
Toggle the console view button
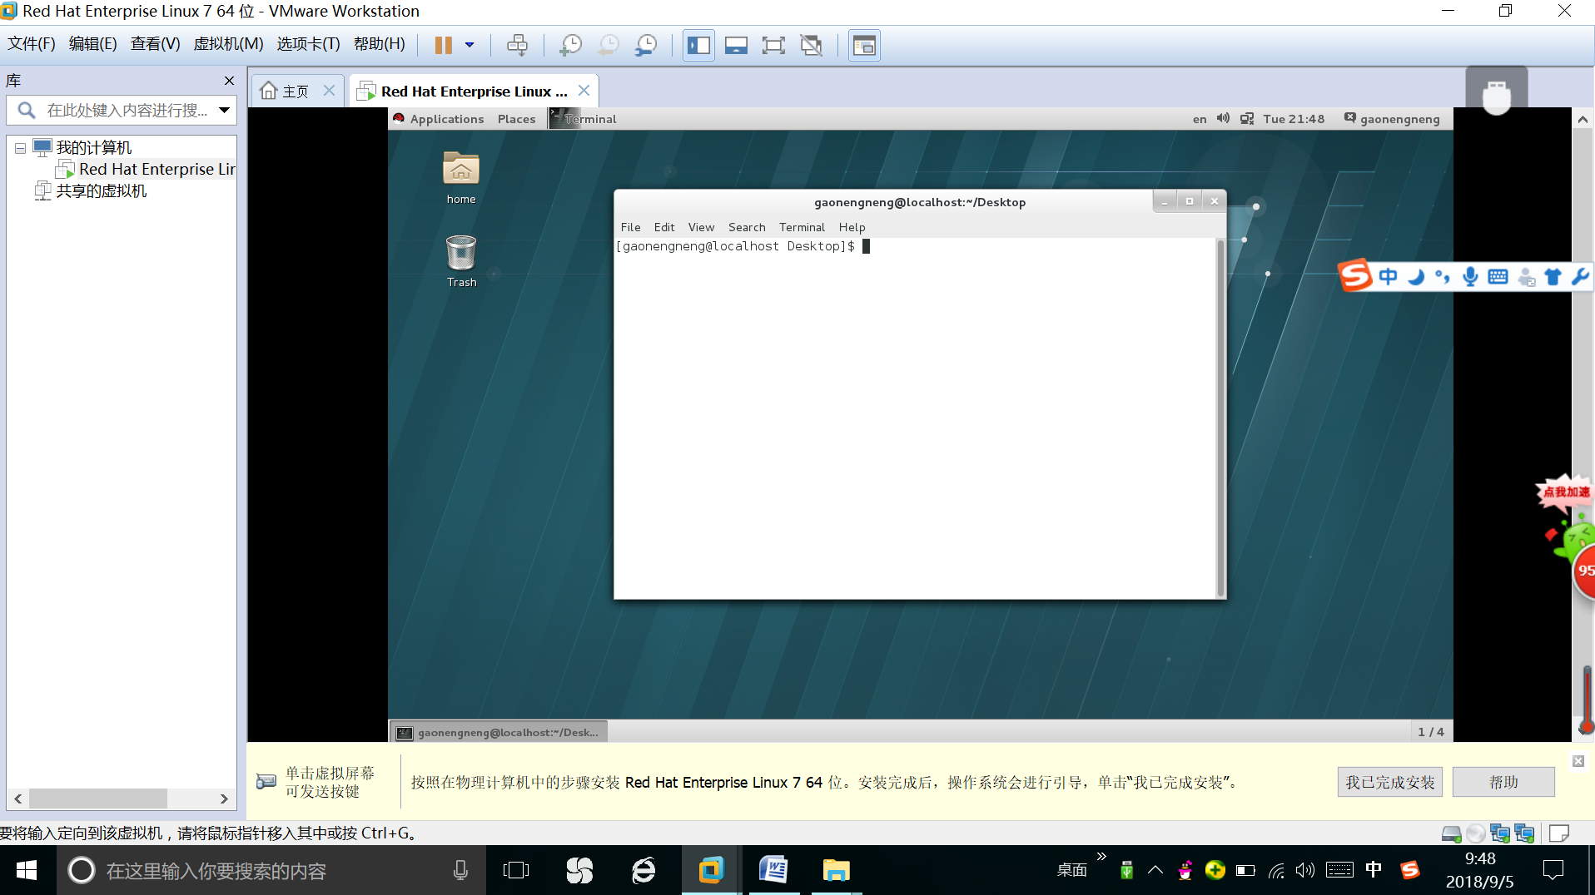[864, 45]
